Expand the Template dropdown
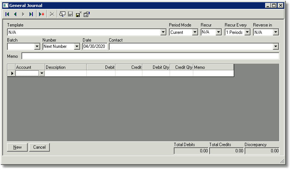This screenshot has height=170, width=291. pyautogui.click(x=163, y=32)
